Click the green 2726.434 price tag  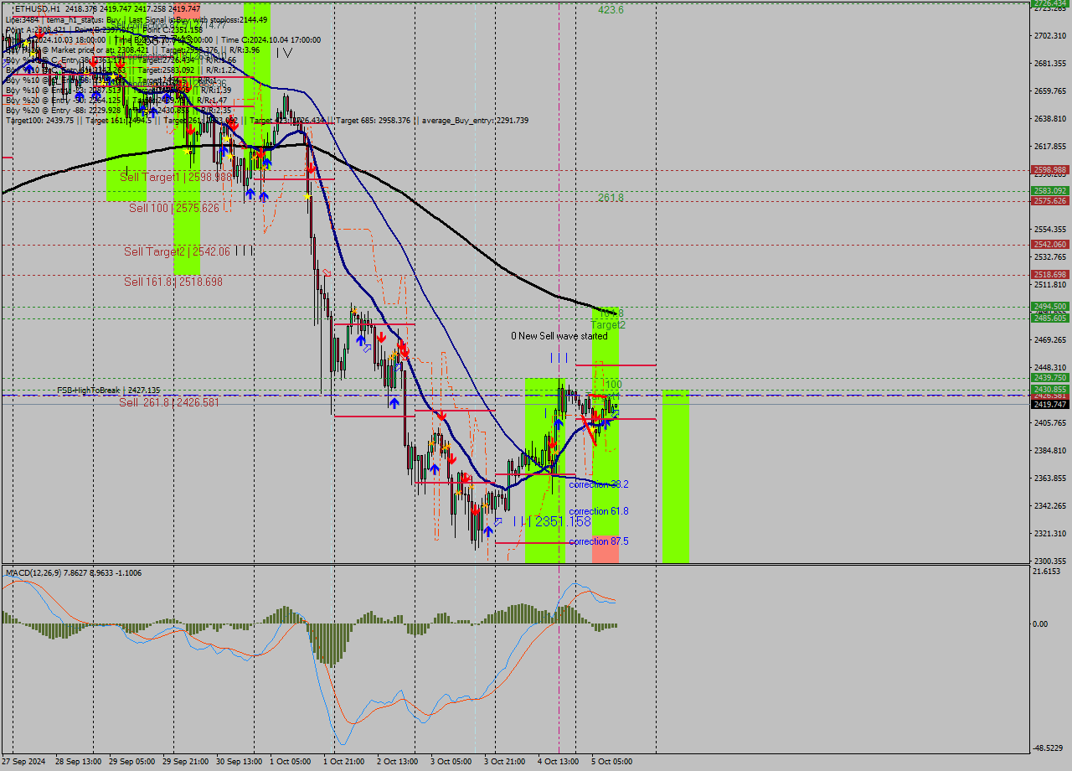[x=1050, y=3]
